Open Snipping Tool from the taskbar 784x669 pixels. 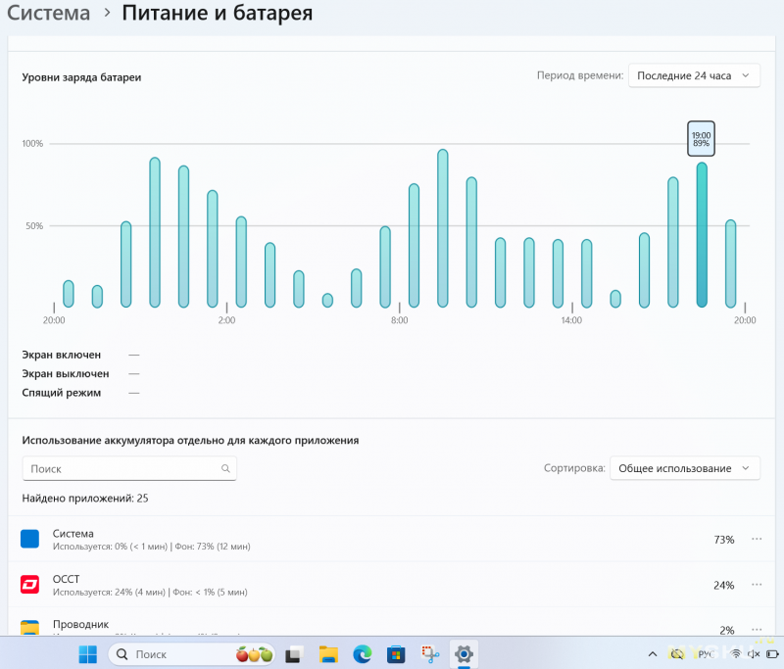[428, 653]
